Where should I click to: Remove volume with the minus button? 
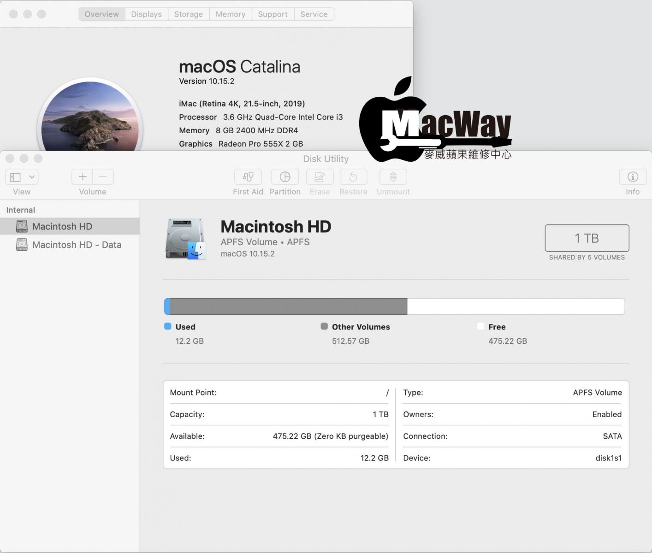click(x=103, y=177)
